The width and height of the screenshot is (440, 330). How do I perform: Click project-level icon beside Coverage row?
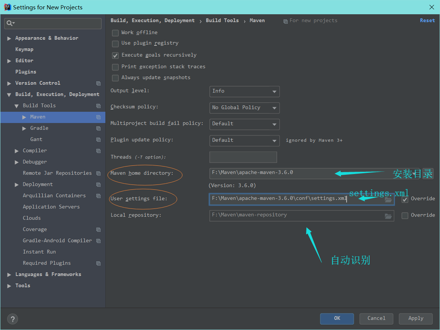[98, 229]
